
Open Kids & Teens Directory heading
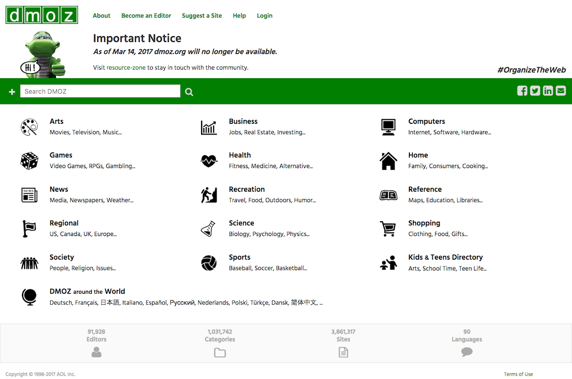point(446,257)
